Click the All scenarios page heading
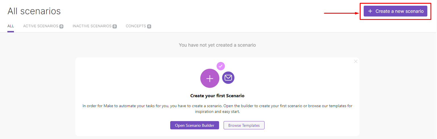The image size is (437, 139). click(34, 11)
